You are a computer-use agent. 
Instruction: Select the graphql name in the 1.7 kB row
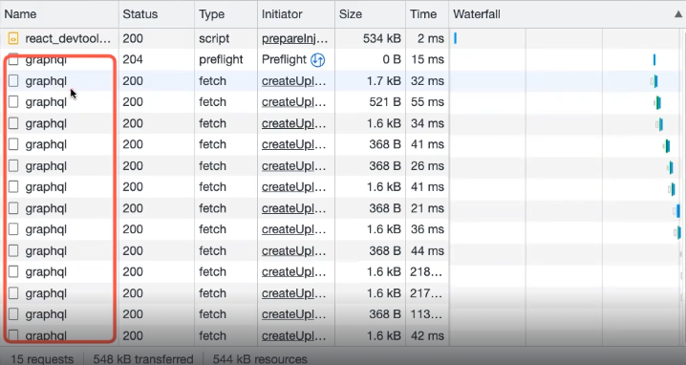[x=46, y=81]
